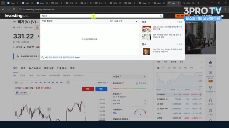Select the candlestick chart type icon
Screen dimensions: 229x128
(x=16, y=82)
